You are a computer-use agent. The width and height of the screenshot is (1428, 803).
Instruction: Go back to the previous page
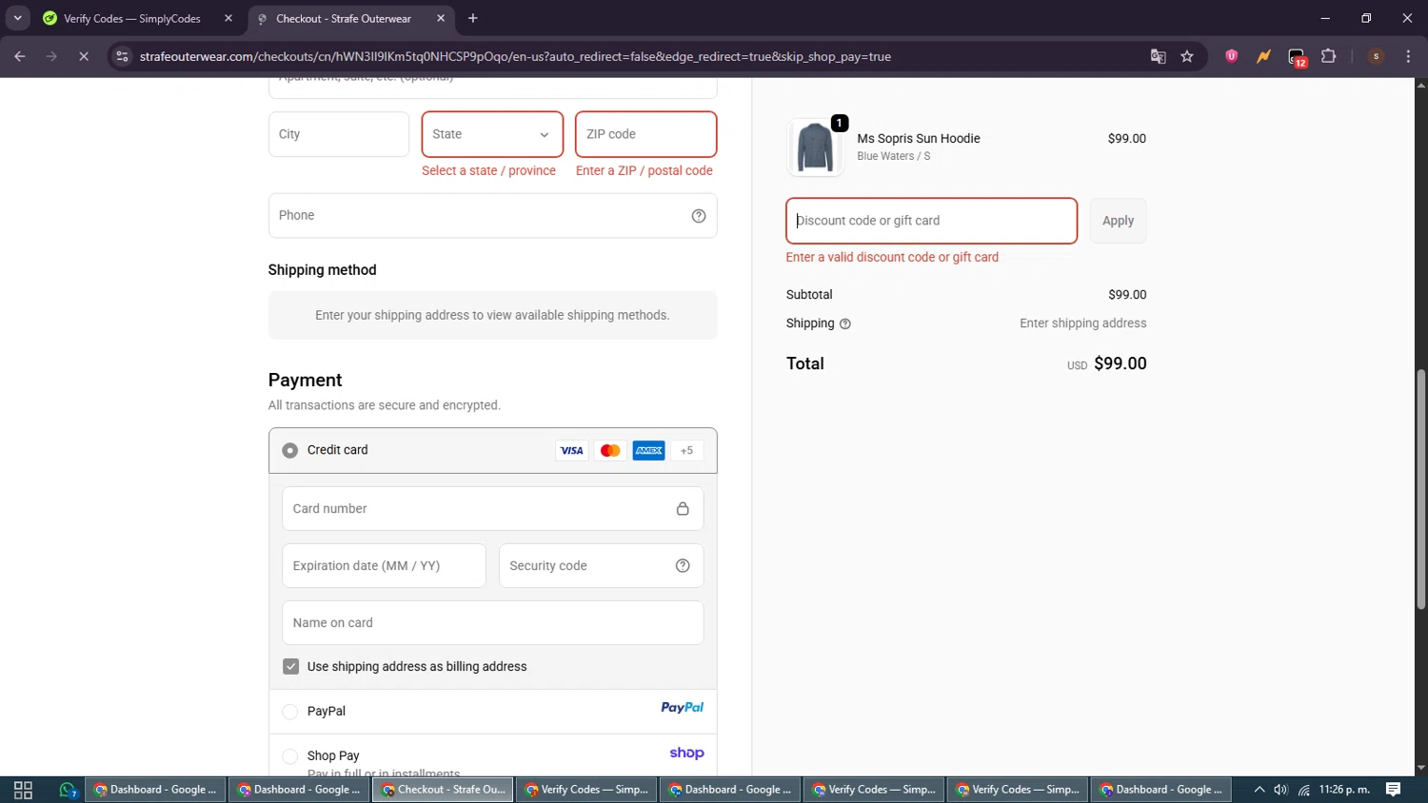[20, 56]
